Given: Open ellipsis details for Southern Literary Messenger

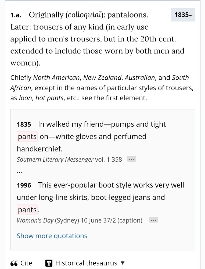Looking at the screenshot, I should [x=131, y=159].
